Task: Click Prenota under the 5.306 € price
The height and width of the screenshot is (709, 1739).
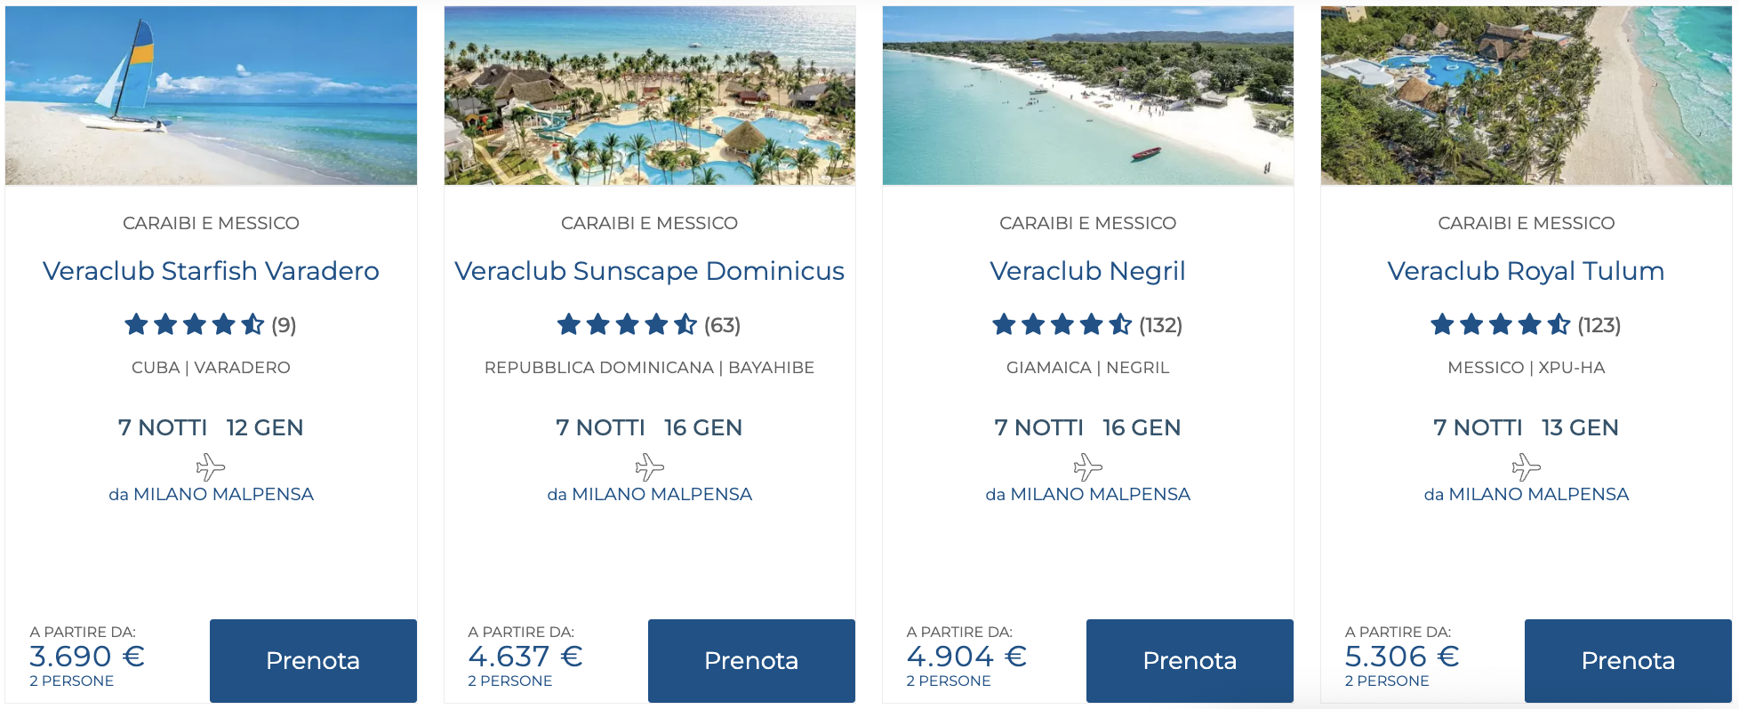Action: coord(1626,661)
